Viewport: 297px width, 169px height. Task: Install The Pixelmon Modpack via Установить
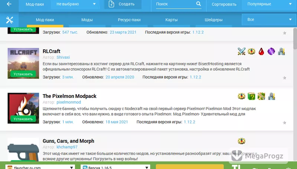coord(23,119)
